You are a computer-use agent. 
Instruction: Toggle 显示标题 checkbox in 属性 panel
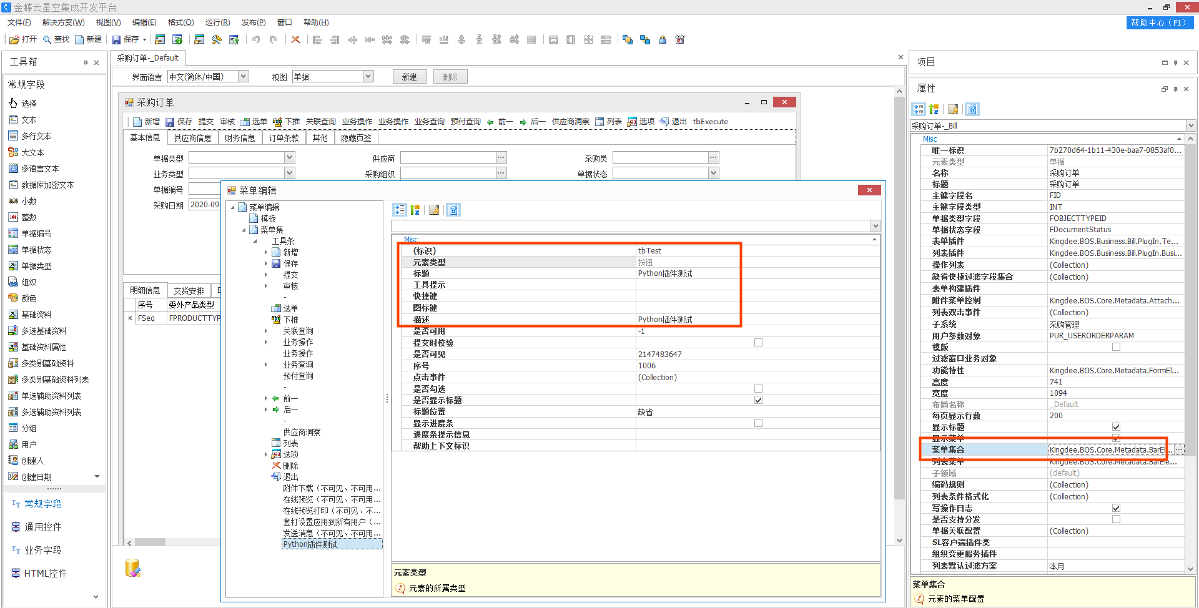click(1116, 427)
